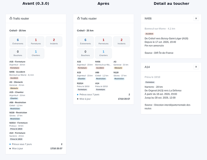
Task: Click 'Source : DIR Île-de-France' text
Action: [x=159, y=53]
